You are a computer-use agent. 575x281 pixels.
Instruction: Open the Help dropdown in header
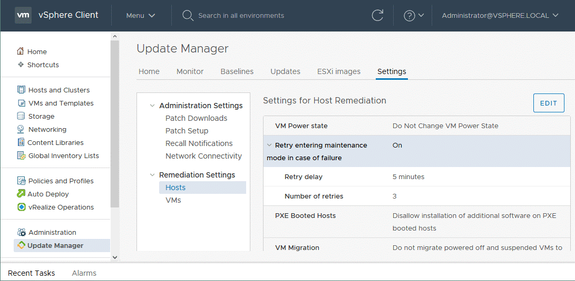pyautogui.click(x=414, y=15)
